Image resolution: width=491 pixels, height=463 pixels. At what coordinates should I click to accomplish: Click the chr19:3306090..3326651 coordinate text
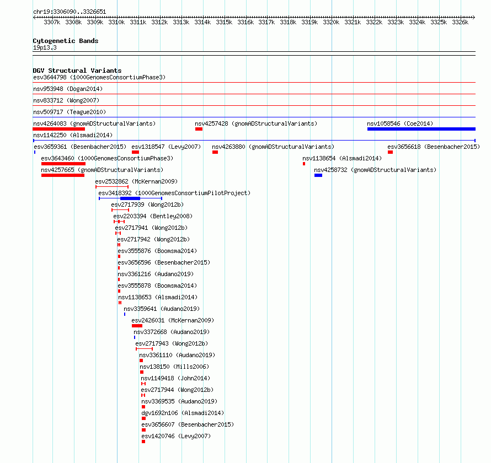[70, 12]
